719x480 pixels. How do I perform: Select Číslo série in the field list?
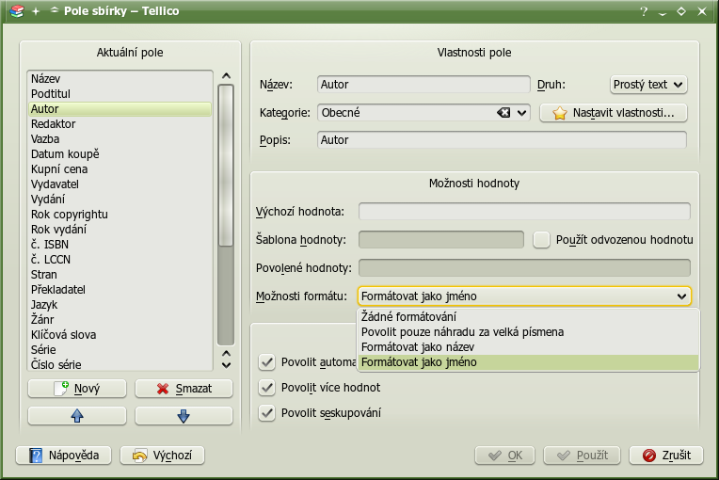[x=120, y=365]
